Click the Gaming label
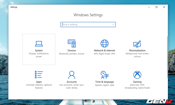 point(137,82)
